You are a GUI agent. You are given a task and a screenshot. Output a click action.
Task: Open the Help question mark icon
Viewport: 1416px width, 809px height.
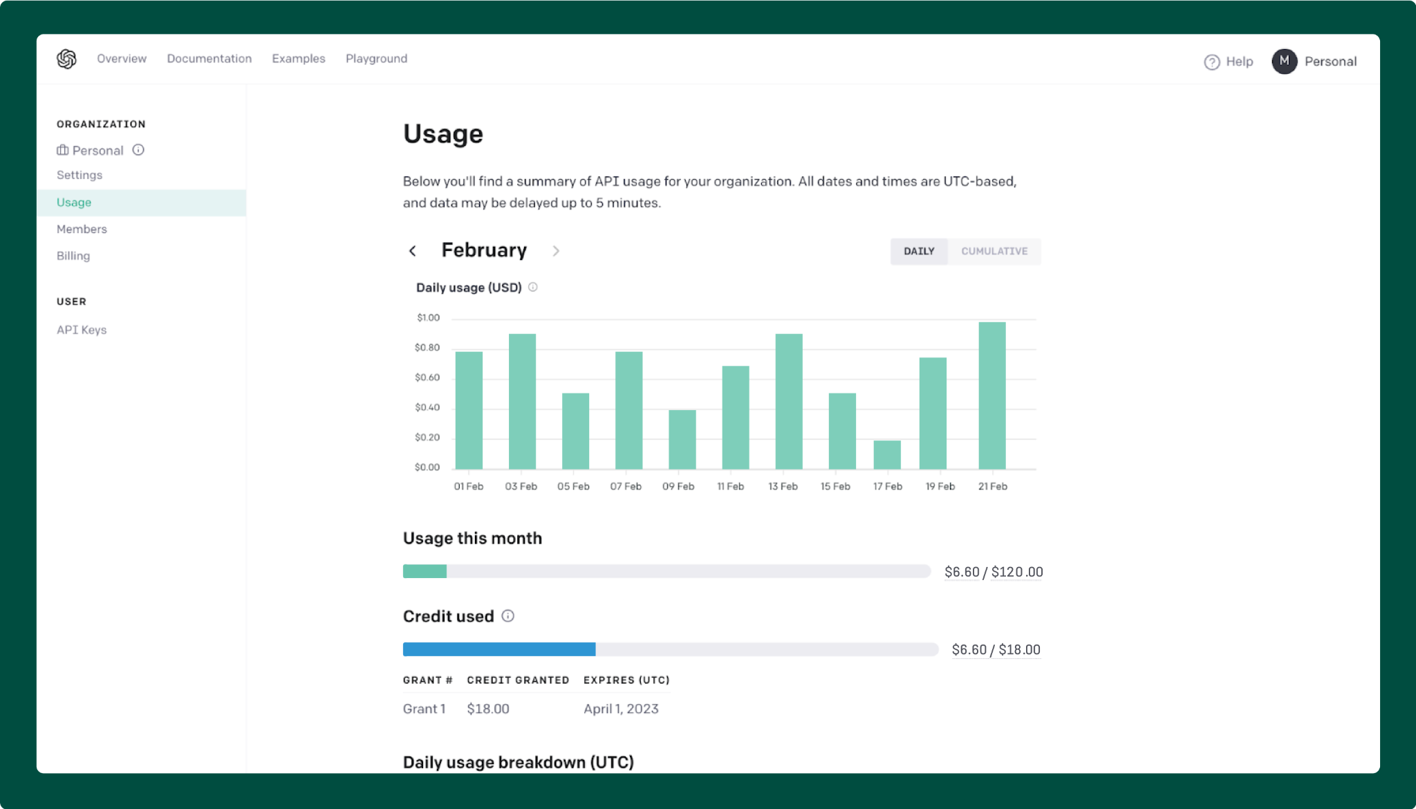[1211, 62]
